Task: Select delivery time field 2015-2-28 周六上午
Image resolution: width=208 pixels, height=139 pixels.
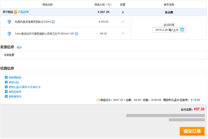Action: click(x=169, y=30)
